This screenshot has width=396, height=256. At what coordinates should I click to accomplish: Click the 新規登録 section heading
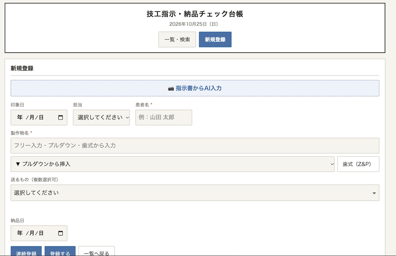(22, 68)
